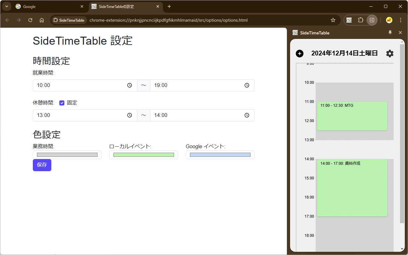Open the Chrome profile avatar

389,20
